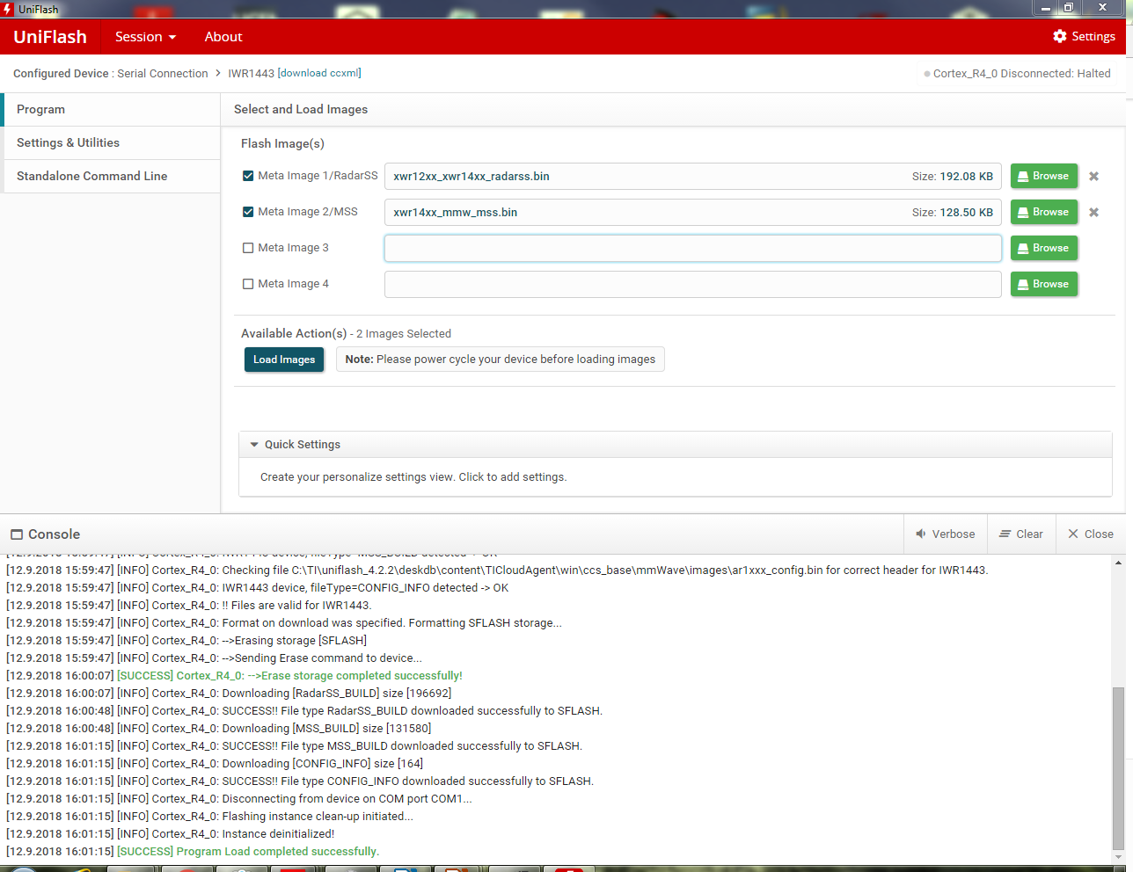This screenshot has height=872, width=1133.
Task: Enable the Meta Image 3 checkbox
Action: pyautogui.click(x=248, y=248)
